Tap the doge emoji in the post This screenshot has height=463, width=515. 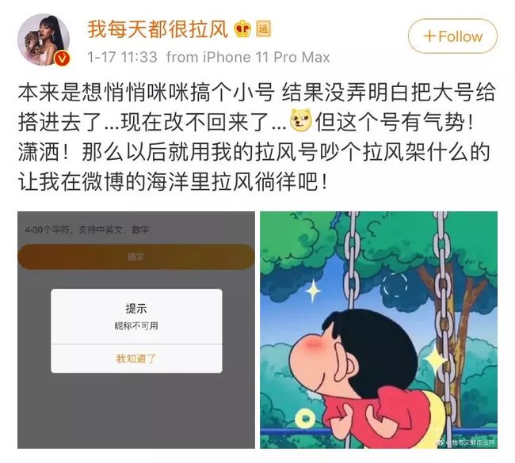click(x=300, y=120)
